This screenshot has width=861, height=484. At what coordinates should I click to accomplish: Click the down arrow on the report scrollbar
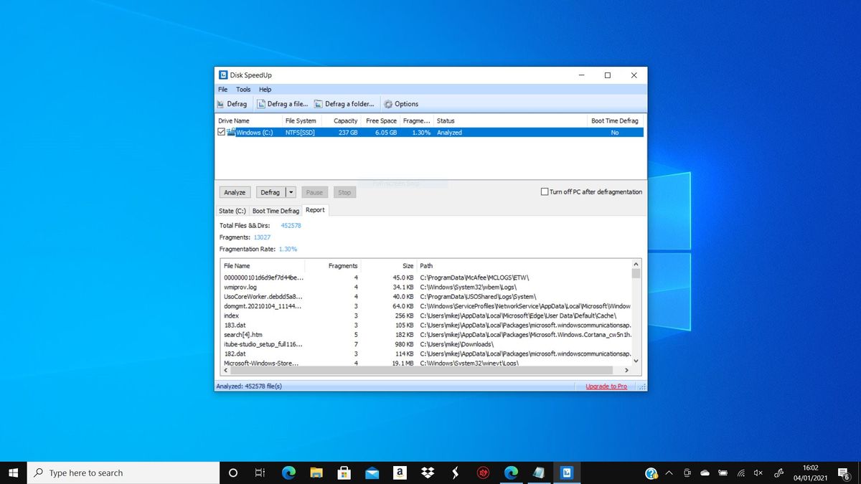coord(635,362)
